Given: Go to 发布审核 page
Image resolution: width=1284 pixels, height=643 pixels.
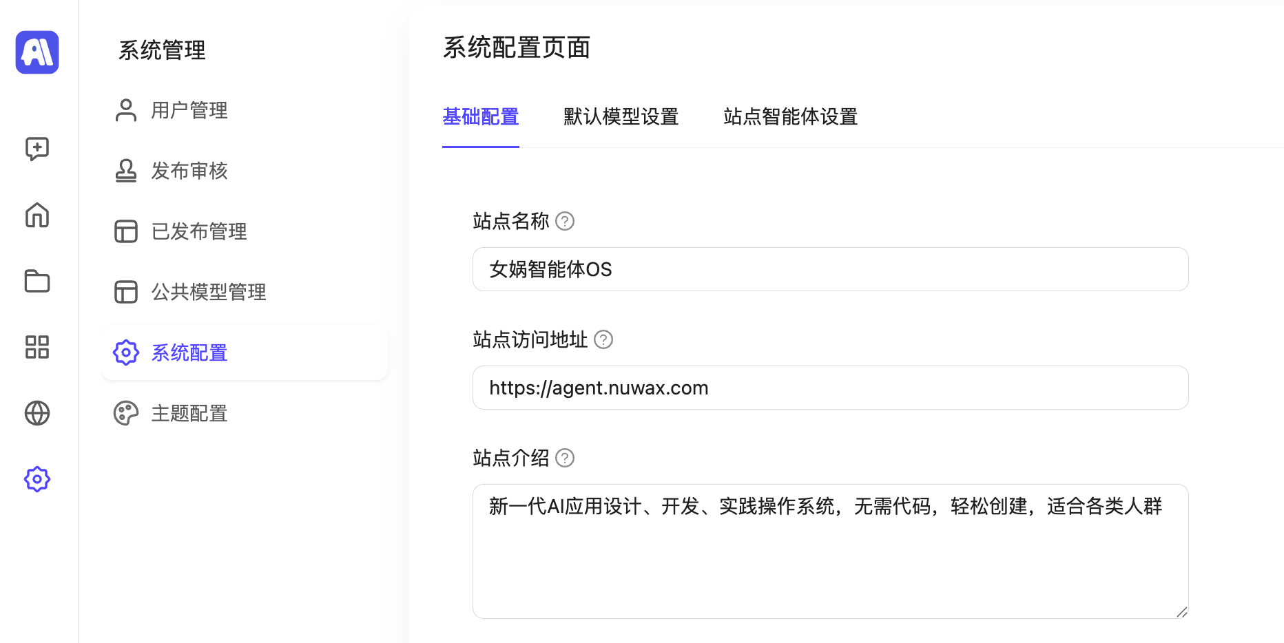Looking at the screenshot, I should tap(189, 171).
